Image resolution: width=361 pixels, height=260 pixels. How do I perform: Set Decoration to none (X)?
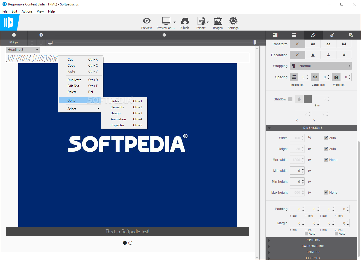[x=297, y=55]
